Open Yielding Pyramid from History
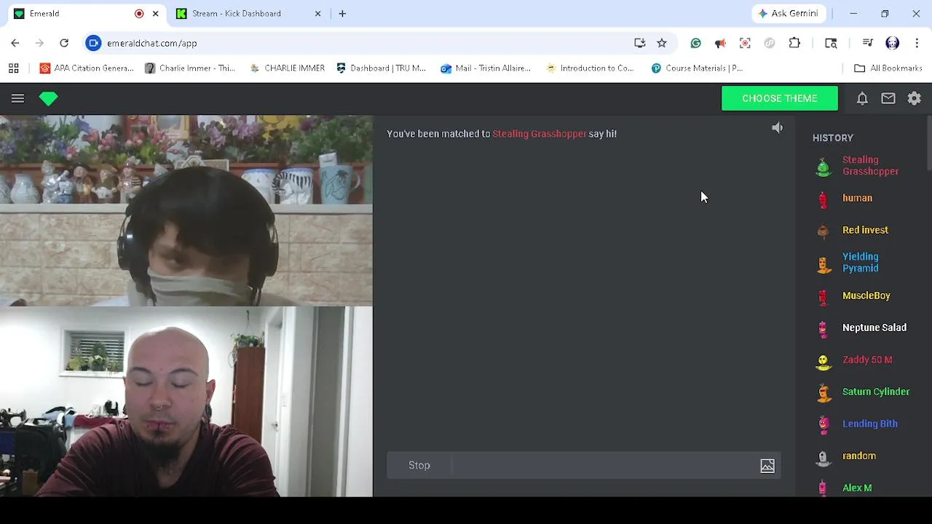This screenshot has width=932, height=524. pyautogui.click(x=861, y=263)
